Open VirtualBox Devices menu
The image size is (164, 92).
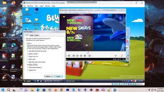pos(47,6)
